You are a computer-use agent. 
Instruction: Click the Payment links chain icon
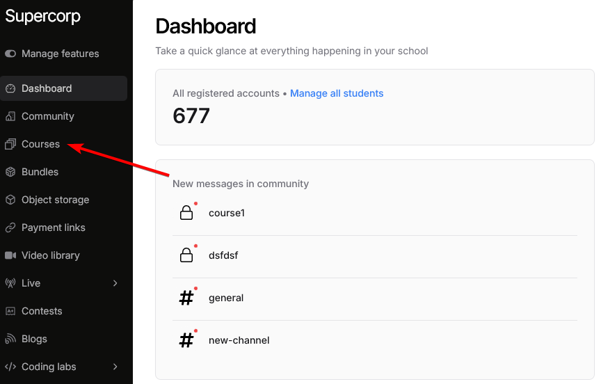coord(10,227)
